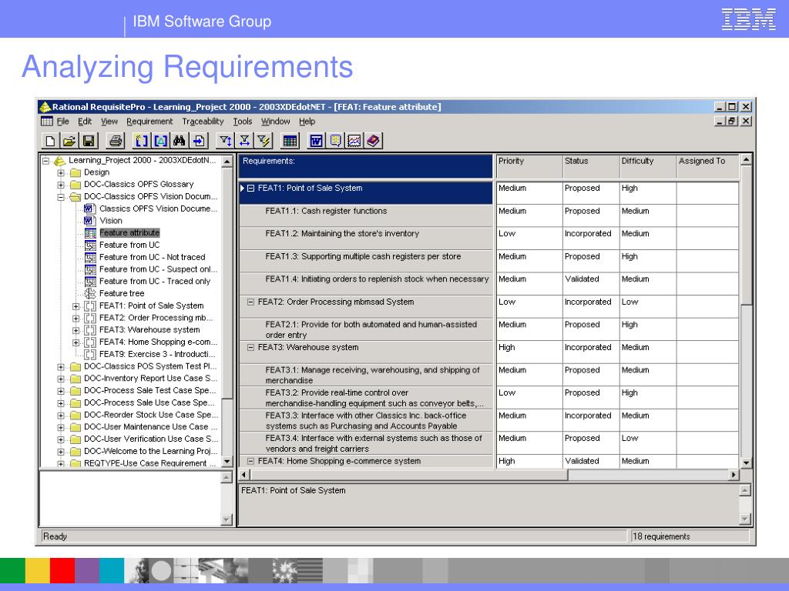Image resolution: width=789 pixels, height=591 pixels.
Task: Click the Status column header
Action: [x=591, y=166]
